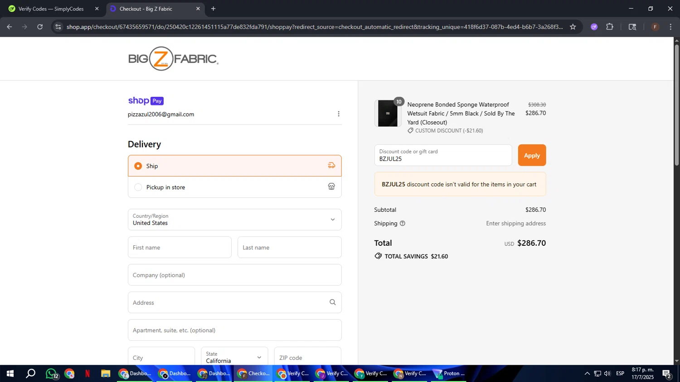Click the taskbar clock showing 8:17 p. m.
This screenshot has width=680, height=382.
[642, 373]
